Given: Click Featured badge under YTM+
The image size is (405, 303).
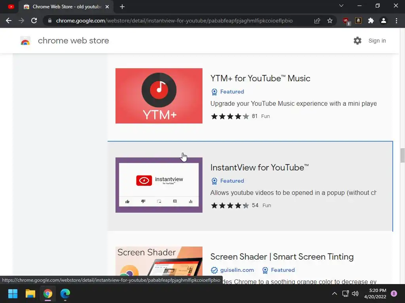Looking at the screenshot, I should click(x=228, y=92).
